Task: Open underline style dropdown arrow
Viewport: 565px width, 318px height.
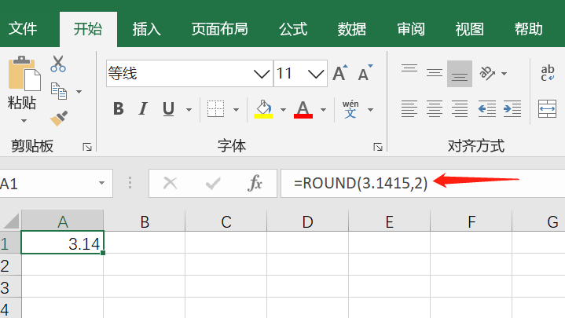Action: pos(189,109)
